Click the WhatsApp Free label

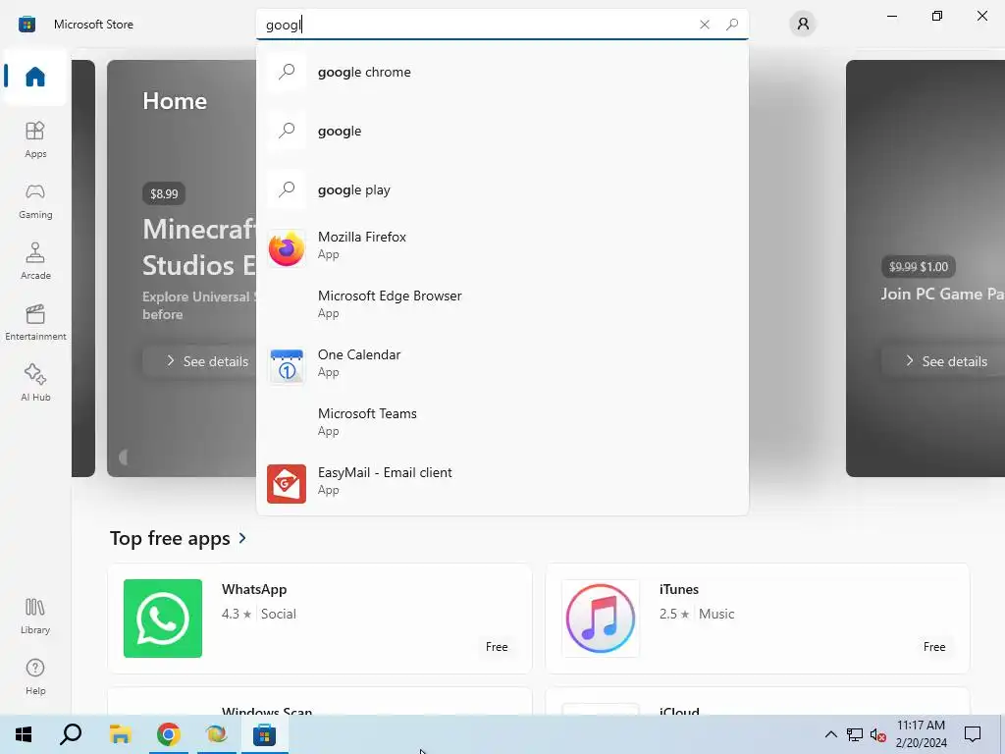pos(497,647)
